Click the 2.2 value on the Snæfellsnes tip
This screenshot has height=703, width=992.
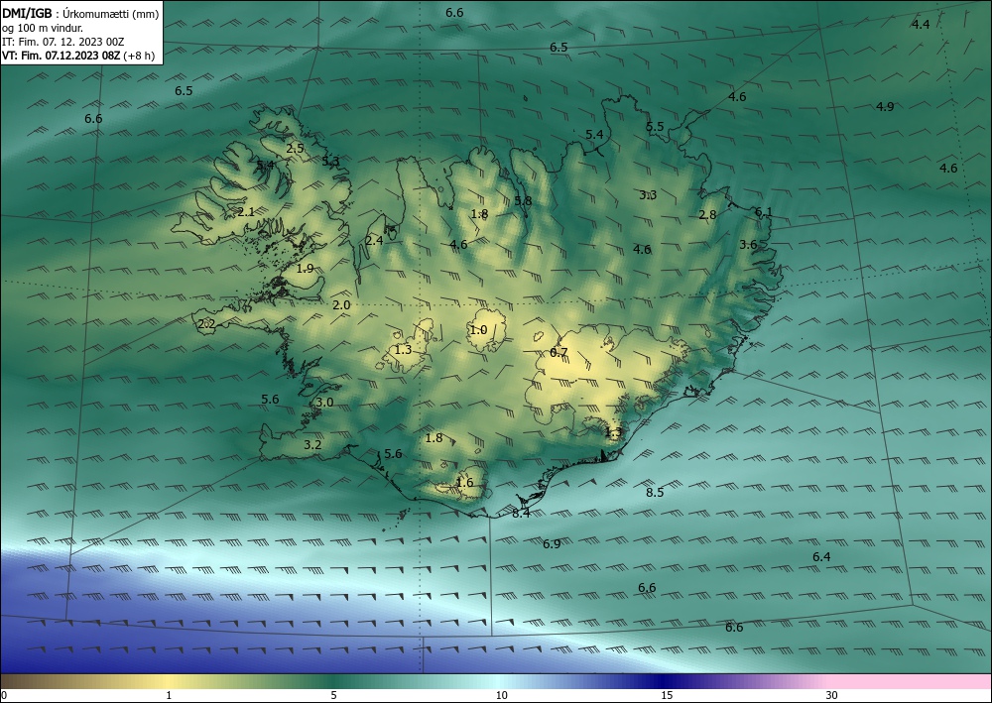coord(207,325)
